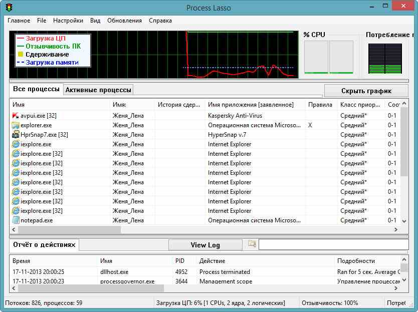Image resolution: width=418 pixels, height=312 pixels.
Task: Click the Скрыть график button
Action: [366, 91]
